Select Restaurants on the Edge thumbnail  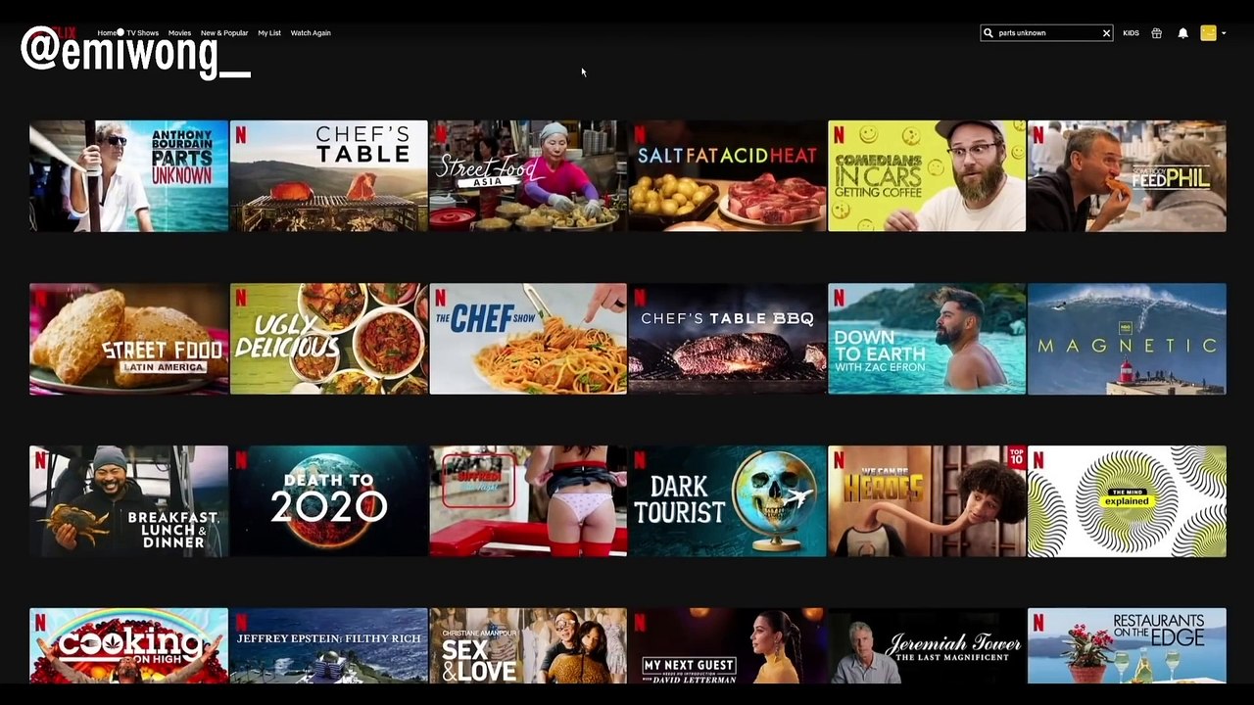coord(1127,645)
